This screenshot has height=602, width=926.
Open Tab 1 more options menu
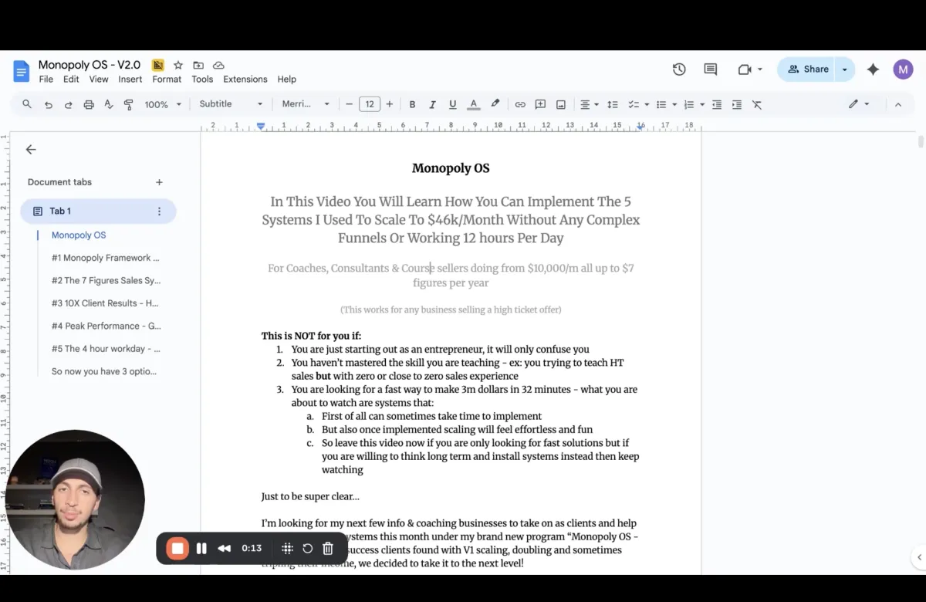tap(160, 211)
